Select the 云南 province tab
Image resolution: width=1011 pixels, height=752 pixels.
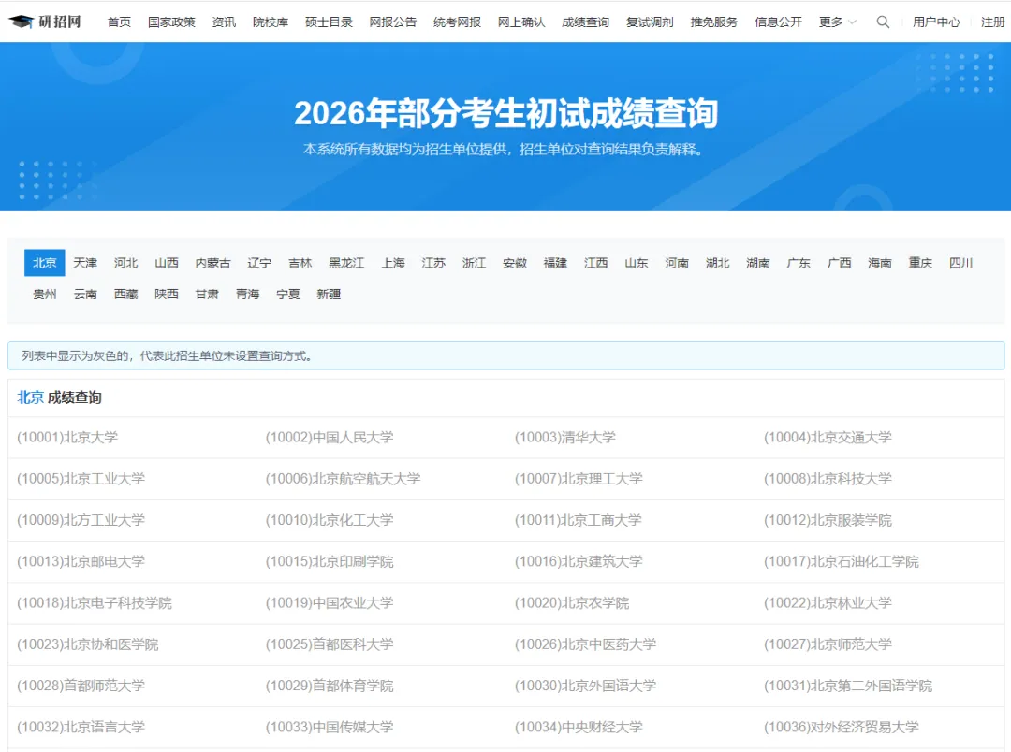tap(85, 294)
